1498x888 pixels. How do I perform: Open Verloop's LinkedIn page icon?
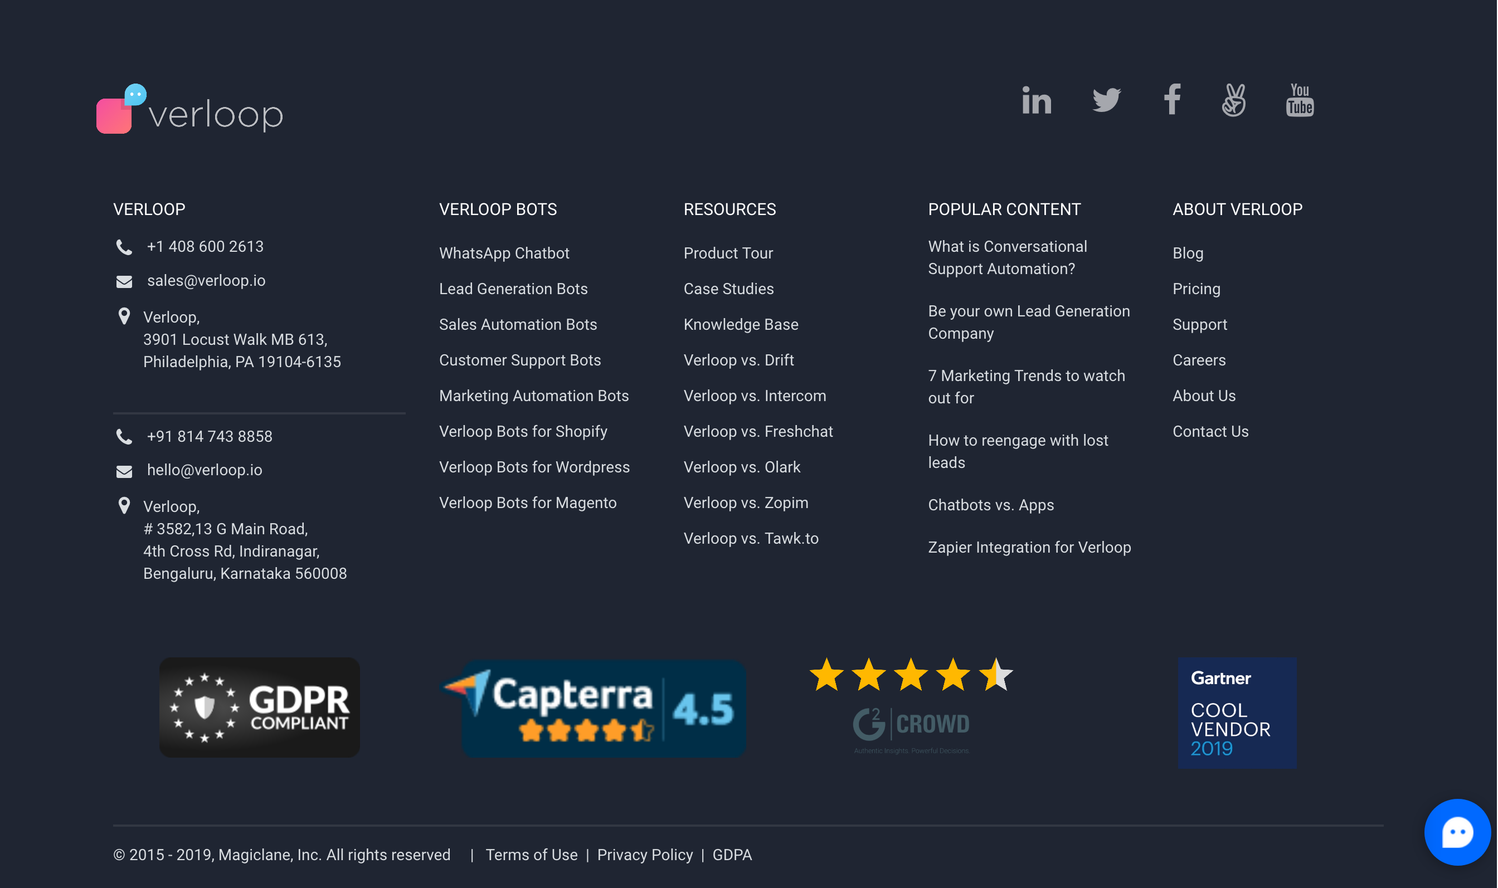coord(1037,100)
